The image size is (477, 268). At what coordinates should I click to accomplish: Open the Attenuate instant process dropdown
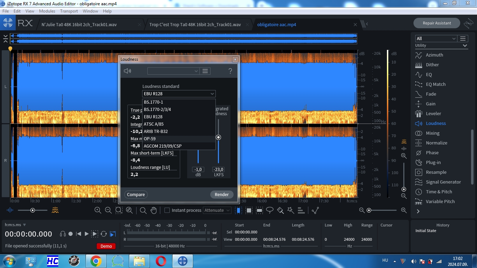click(217, 210)
